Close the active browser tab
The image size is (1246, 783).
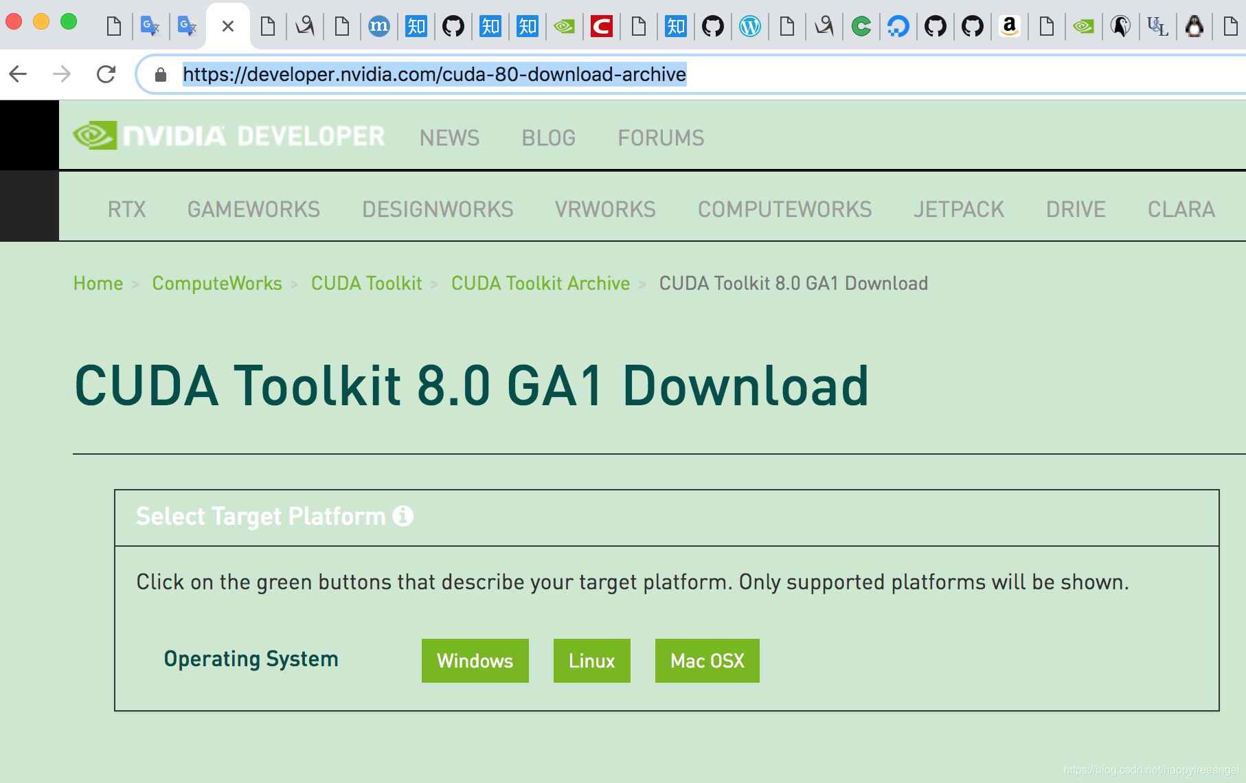click(x=228, y=27)
